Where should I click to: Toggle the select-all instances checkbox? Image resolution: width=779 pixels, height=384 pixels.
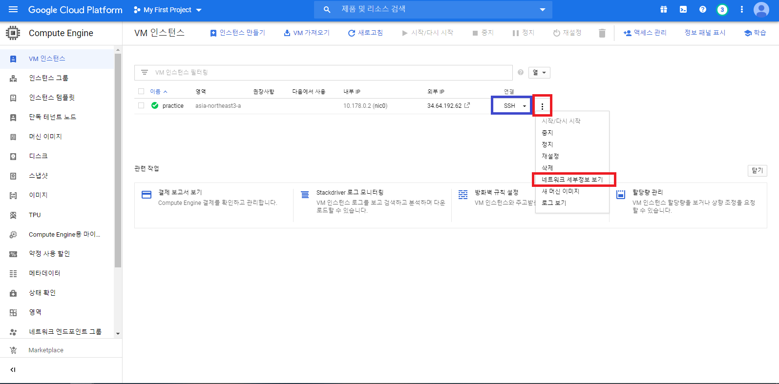click(x=141, y=91)
